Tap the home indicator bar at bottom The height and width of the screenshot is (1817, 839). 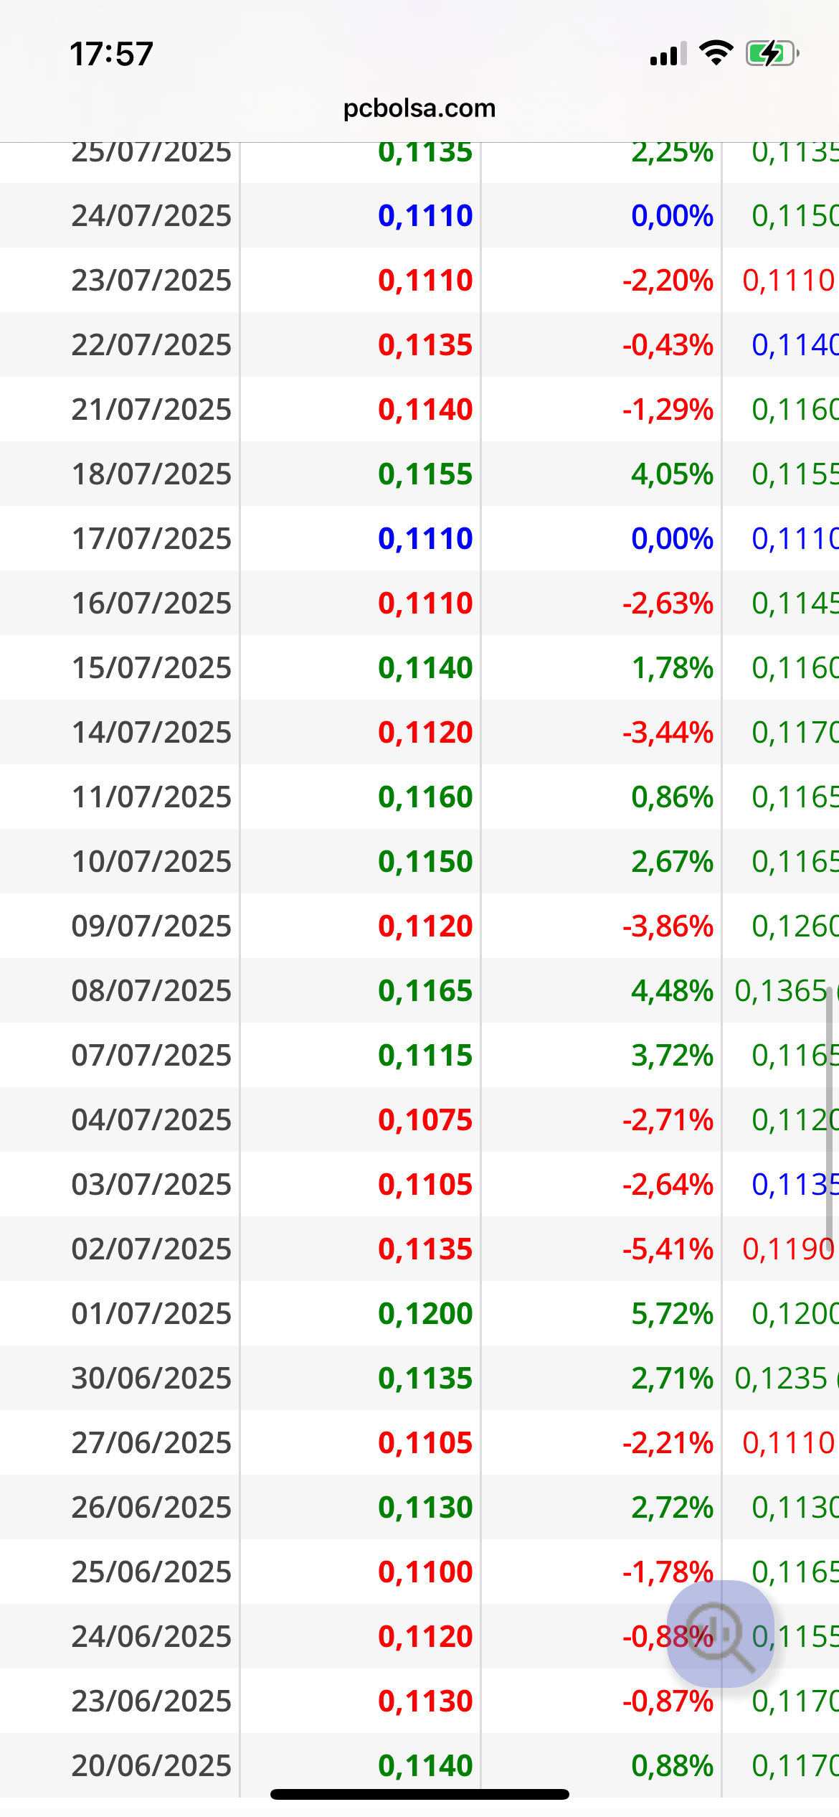419,1795
